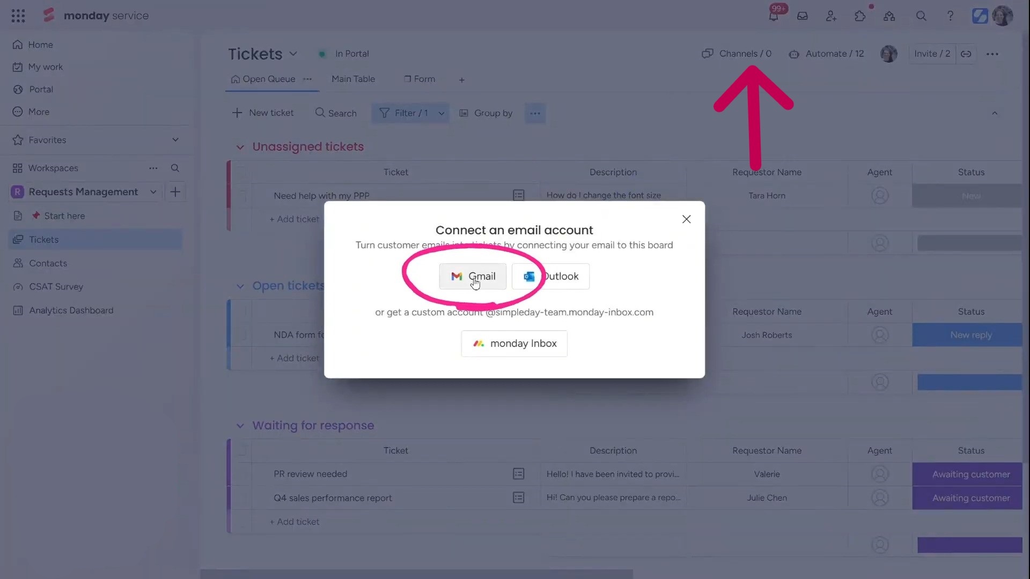1030x579 pixels.
Task: Click New reply status cell
Action: pos(967,335)
